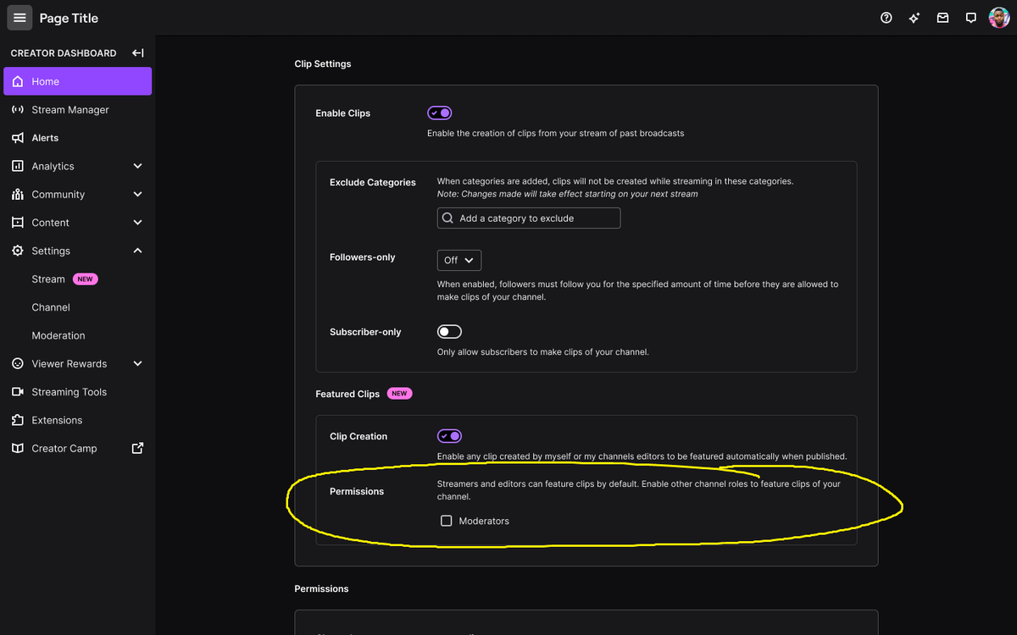
Task: Click the NEW badge next to Stream
Action: click(x=85, y=279)
